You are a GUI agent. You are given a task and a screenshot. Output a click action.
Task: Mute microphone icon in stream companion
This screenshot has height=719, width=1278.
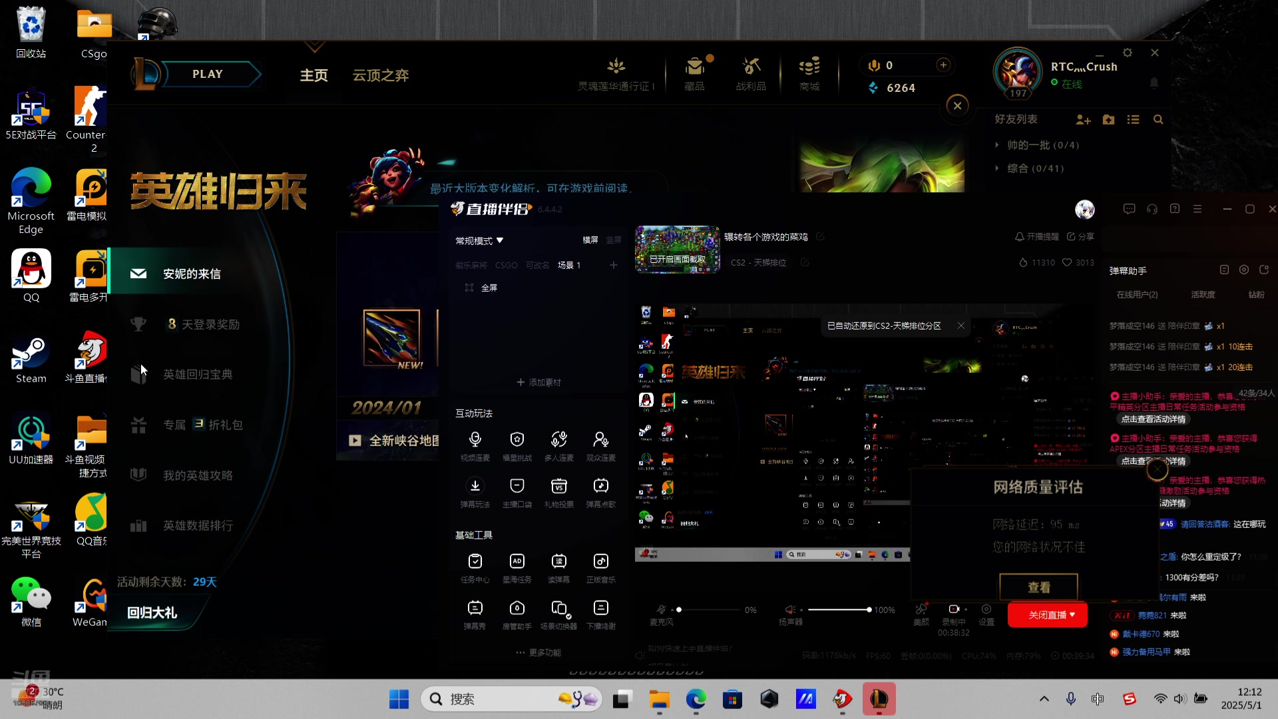click(x=661, y=609)
